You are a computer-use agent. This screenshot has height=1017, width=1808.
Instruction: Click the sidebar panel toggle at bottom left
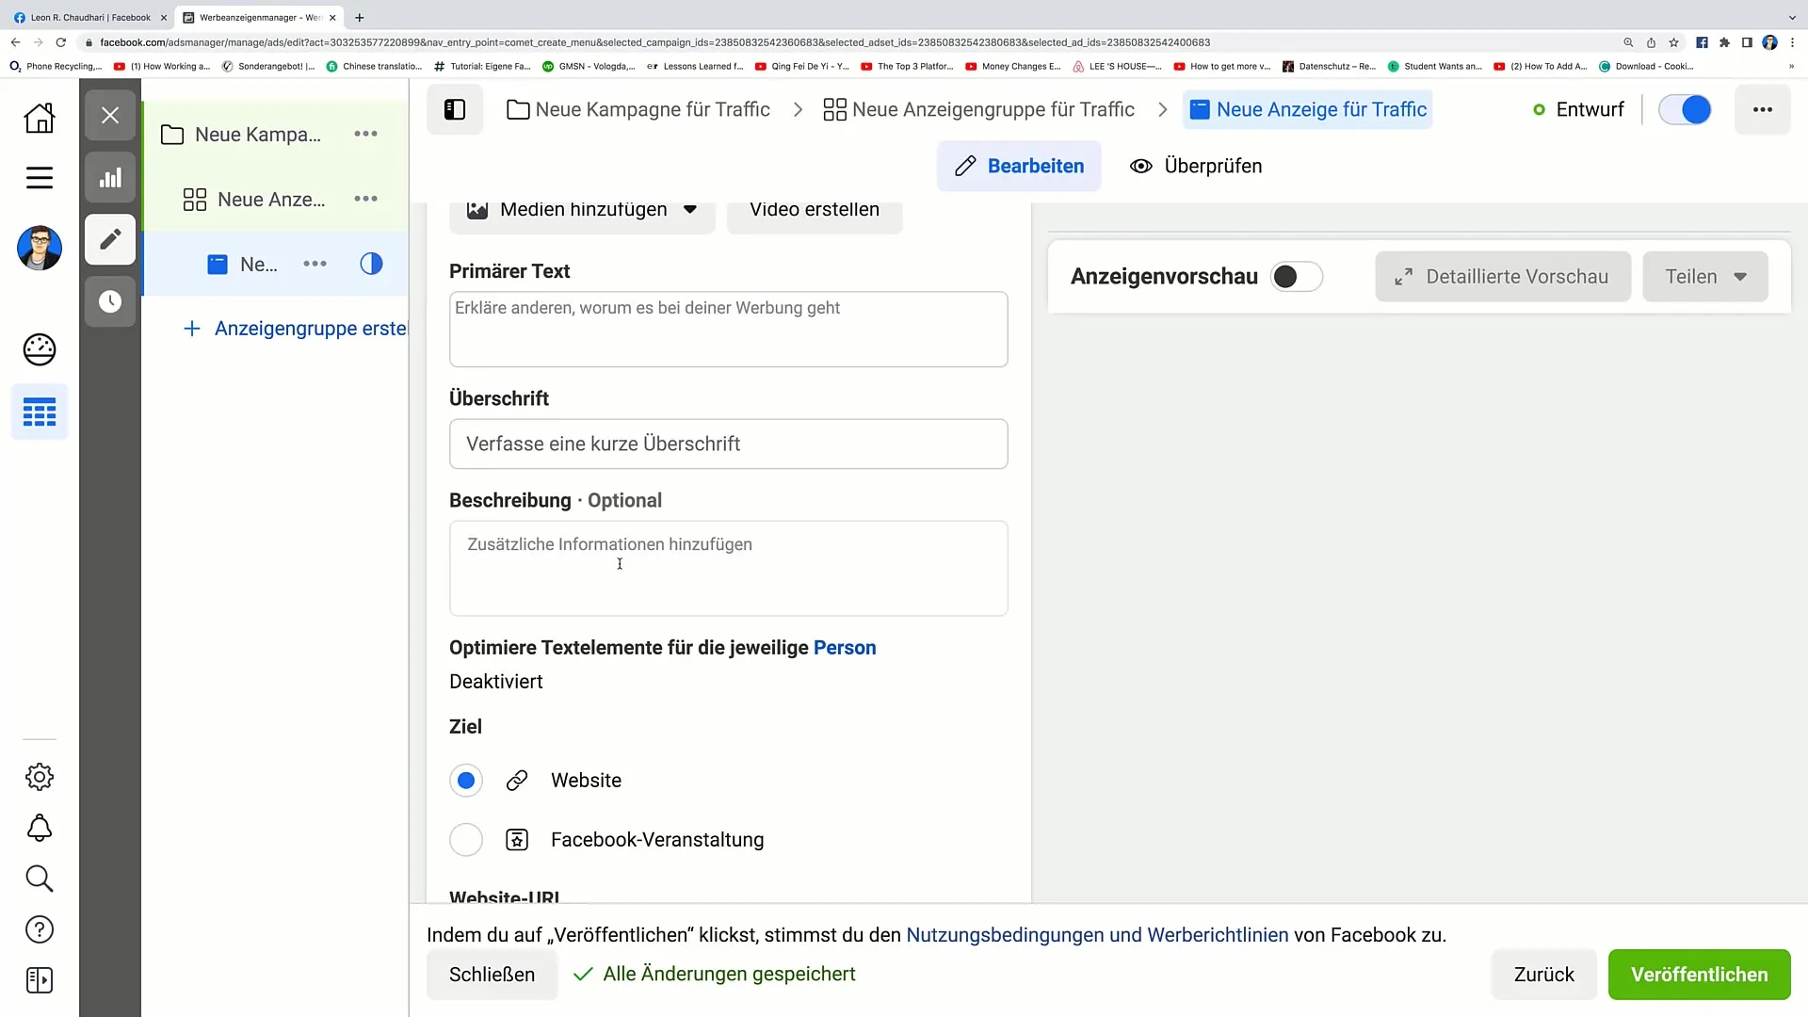tap(40, 980)
